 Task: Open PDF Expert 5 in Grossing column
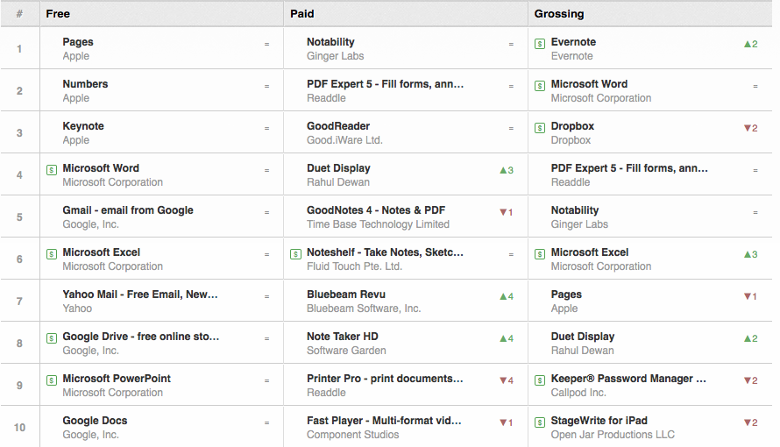(629, 168)
